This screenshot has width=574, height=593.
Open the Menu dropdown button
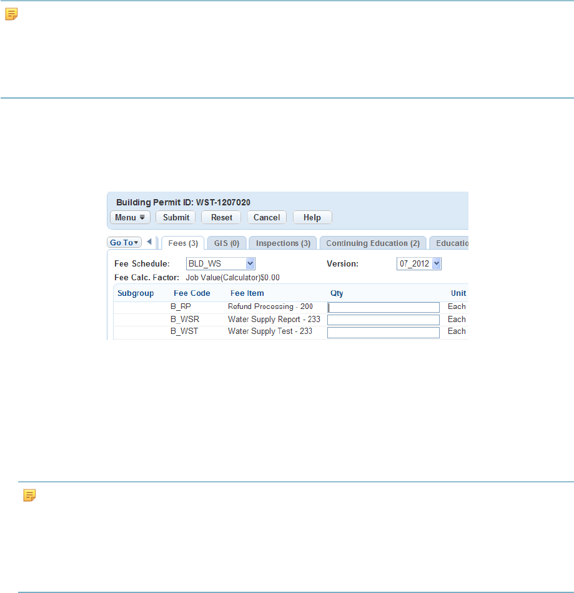click(x=130, y=217)
